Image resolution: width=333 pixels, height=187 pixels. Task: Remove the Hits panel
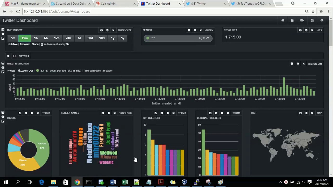[312, 30]
